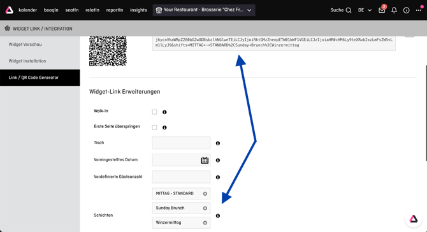
Task: Click the restaurant storefront icon
Action: (159, 10)
